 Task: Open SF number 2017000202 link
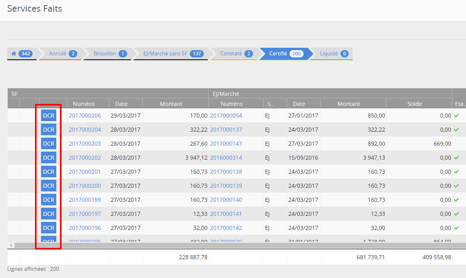[x=85, y=158]
